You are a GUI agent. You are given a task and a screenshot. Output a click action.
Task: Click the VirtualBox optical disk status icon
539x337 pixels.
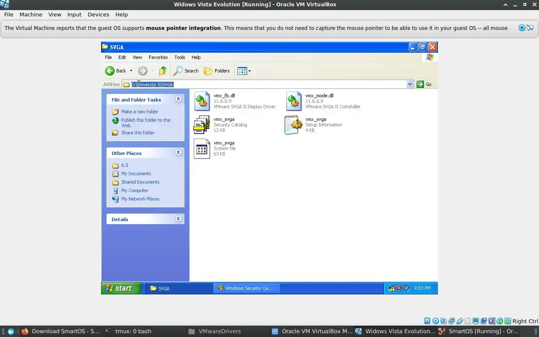point(435,321)
